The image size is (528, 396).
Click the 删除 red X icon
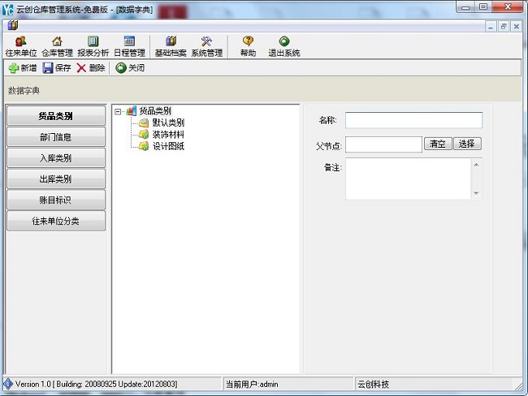click(x=81, y=68)
